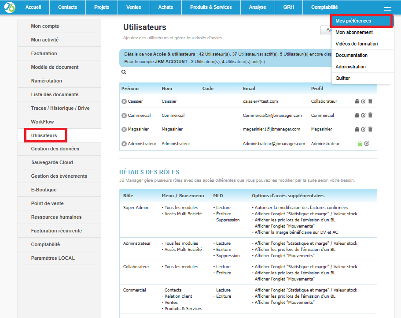This screenshot has height=318, width=401.
Task: Open the lock icon on the Caissier row
Action: 357,101
